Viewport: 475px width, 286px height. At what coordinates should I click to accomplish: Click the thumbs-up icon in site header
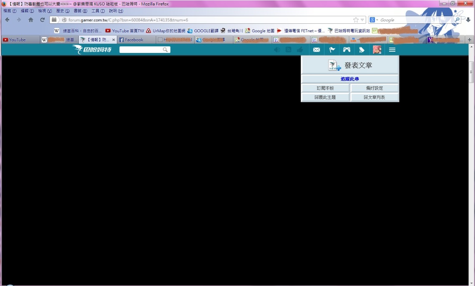pyautogui.click(x=300, y=50)
